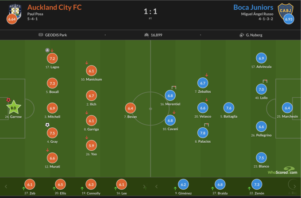Select Palacios's 7.8 rating circle
The width and height of the screenshot is (301, 198).
click(x=203, y=133)
